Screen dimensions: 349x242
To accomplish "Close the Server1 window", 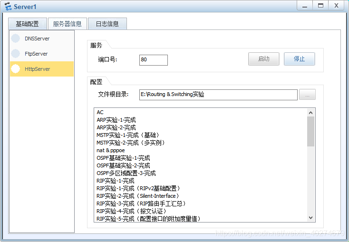I will coord(336,6).
